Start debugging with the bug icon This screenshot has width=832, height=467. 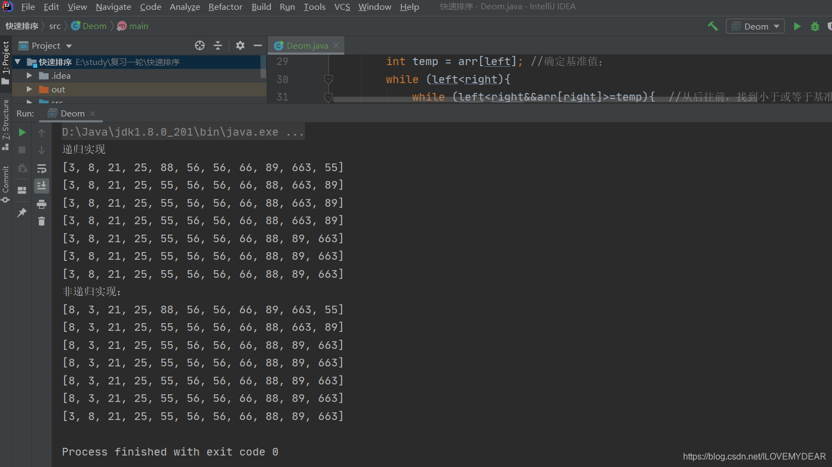[814, 26]
